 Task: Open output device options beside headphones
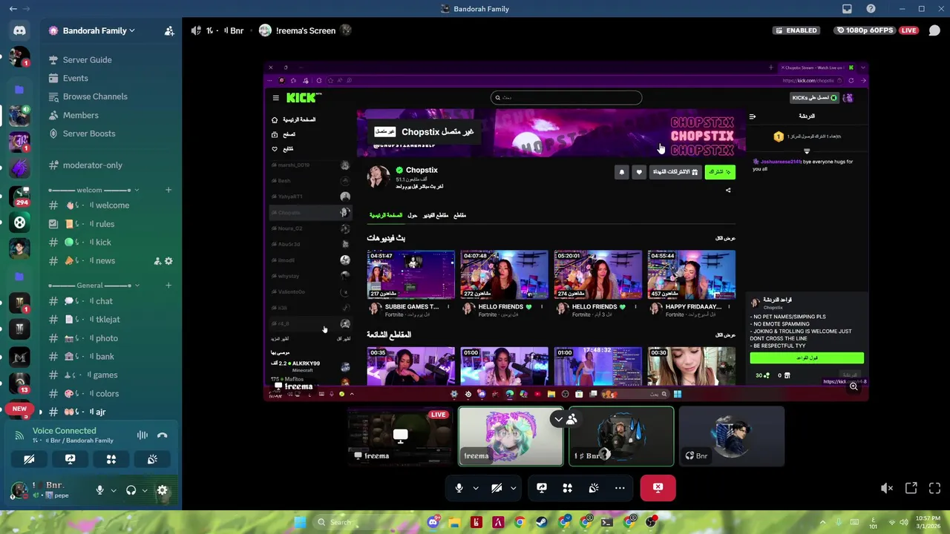[145, 490]
